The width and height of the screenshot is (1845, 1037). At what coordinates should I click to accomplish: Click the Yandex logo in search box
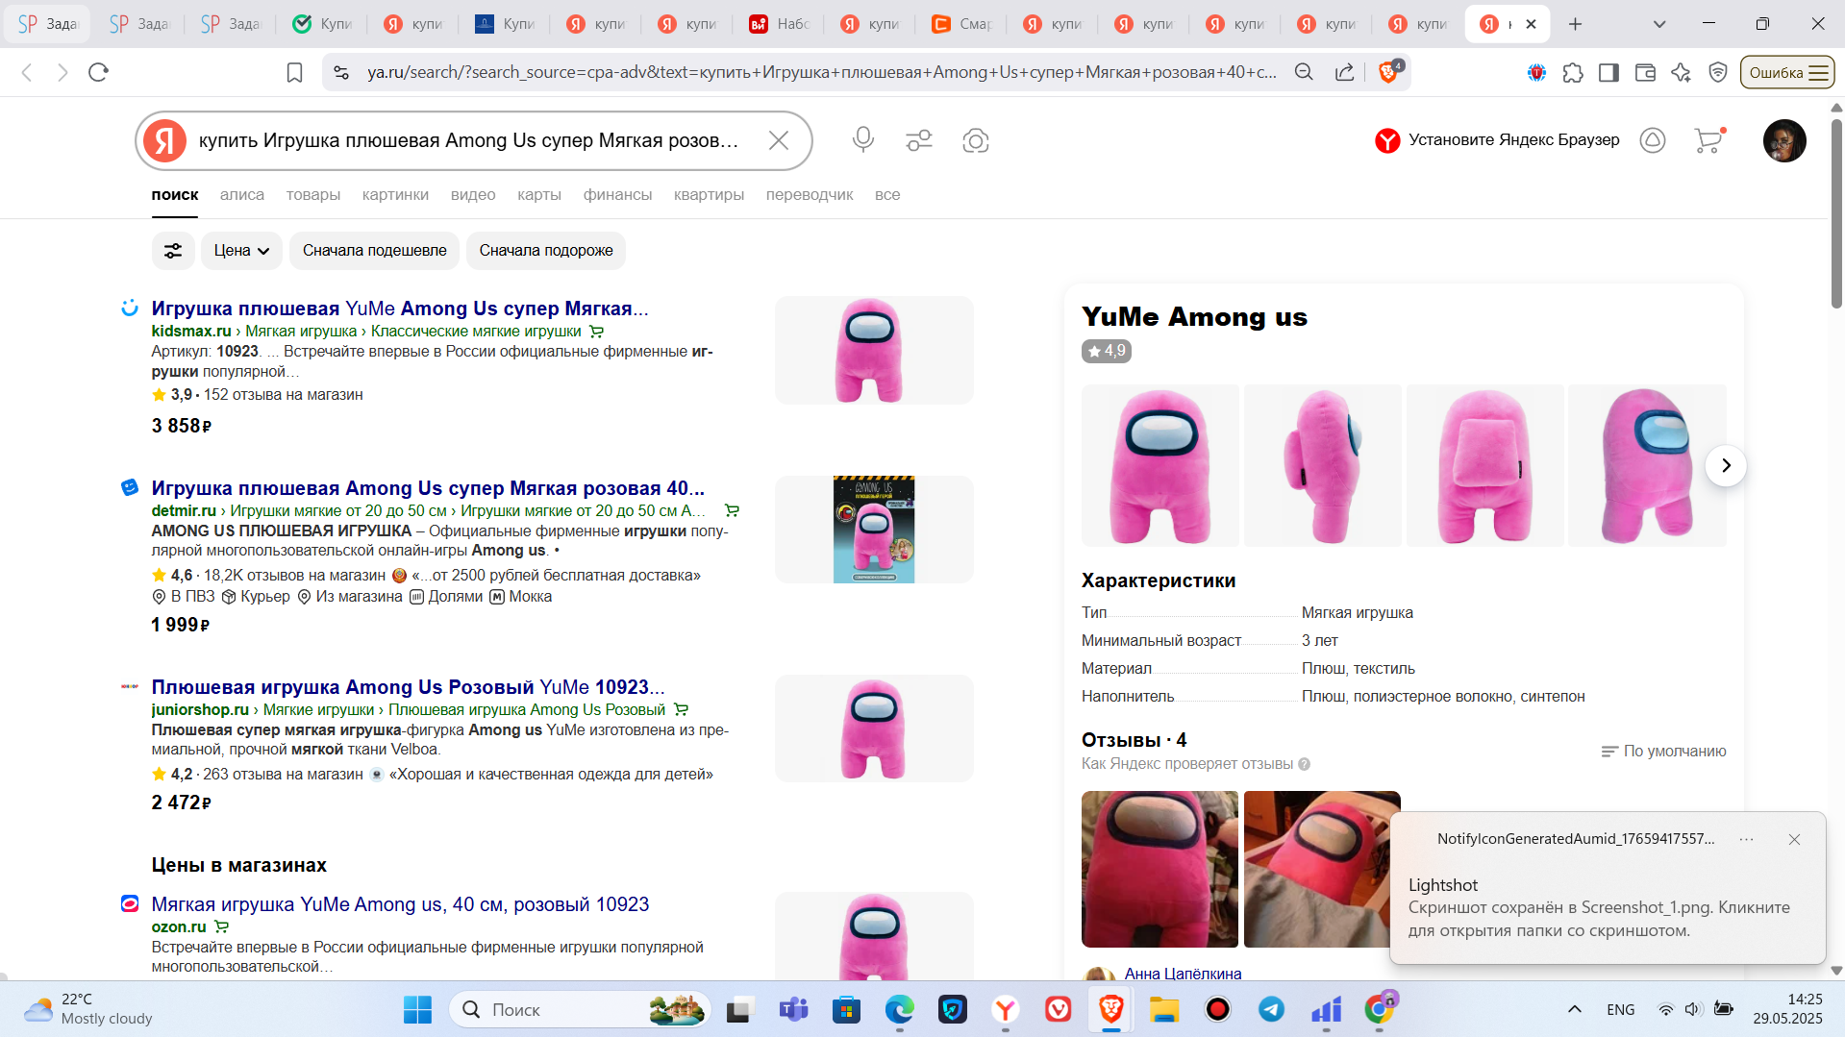coord(165,140)
